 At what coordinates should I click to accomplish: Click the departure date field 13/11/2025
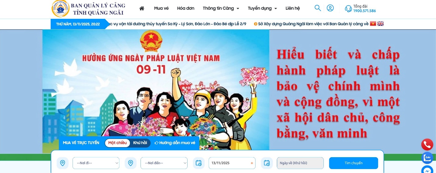[x=232, y=163]
